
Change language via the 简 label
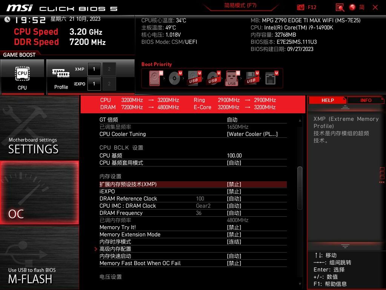pyautogui.click(x=361, y=8)
